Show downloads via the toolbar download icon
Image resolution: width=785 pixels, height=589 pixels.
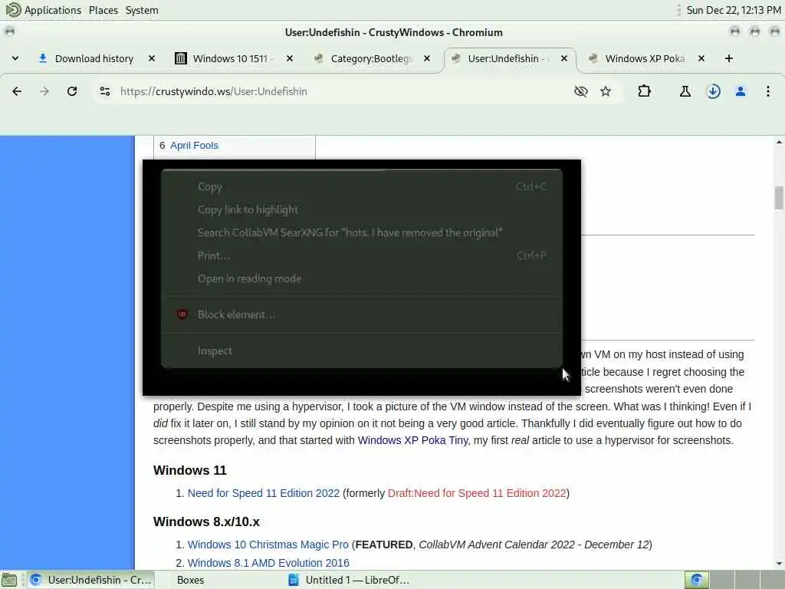(713, 91)
